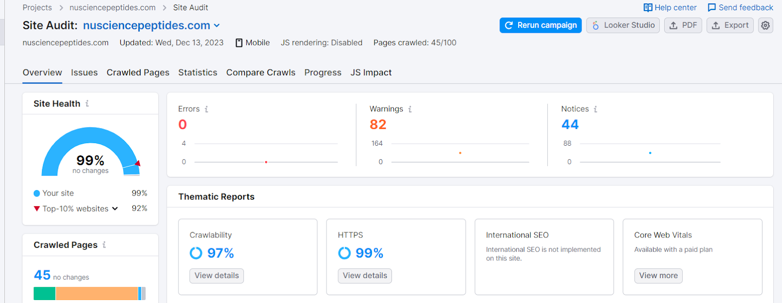Open the Statistics tab
The height and width of the screenshot is (303, 782).
point(197,72)
